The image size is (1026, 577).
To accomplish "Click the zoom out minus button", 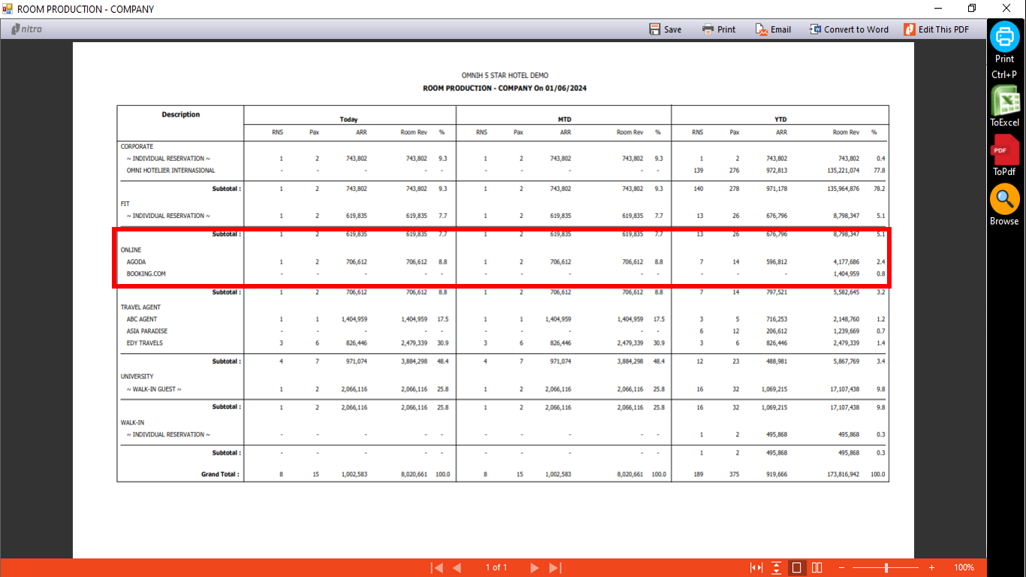I will click(841, 567).
